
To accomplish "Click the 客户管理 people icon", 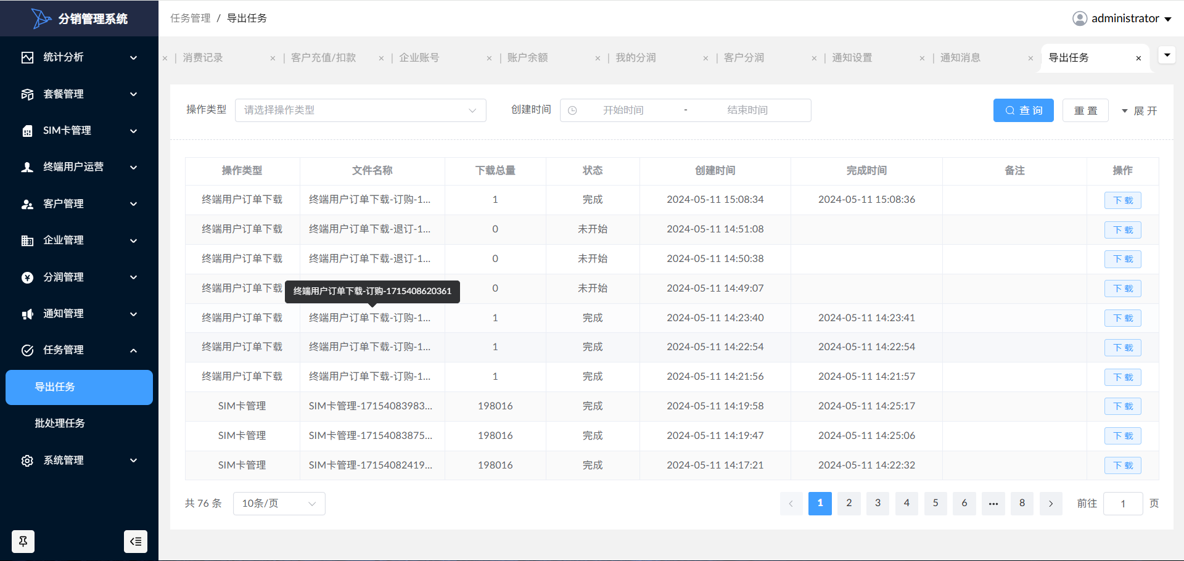I will (x=27, y=204).
